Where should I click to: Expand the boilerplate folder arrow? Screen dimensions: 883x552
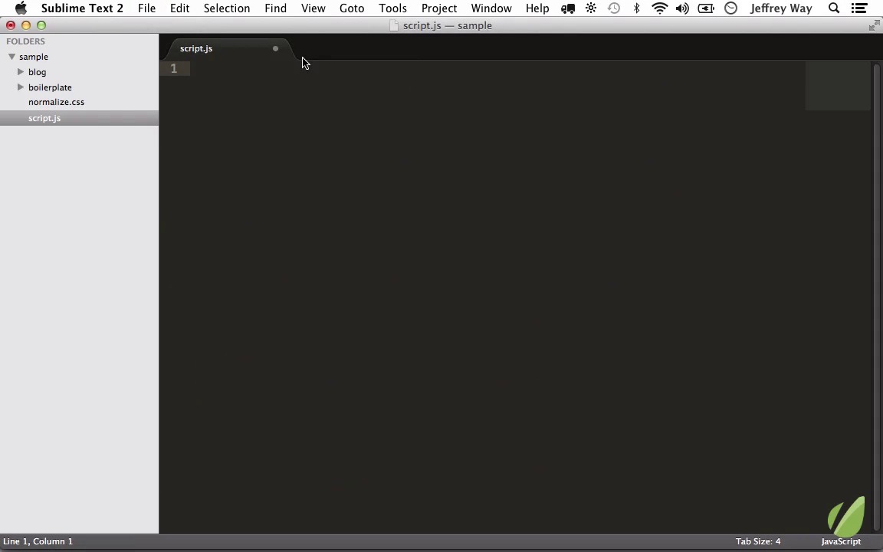coord(21,87)
